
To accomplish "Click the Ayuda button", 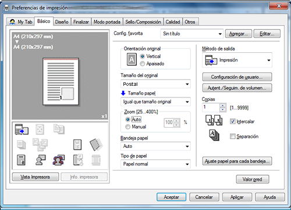I will [270, 197].
